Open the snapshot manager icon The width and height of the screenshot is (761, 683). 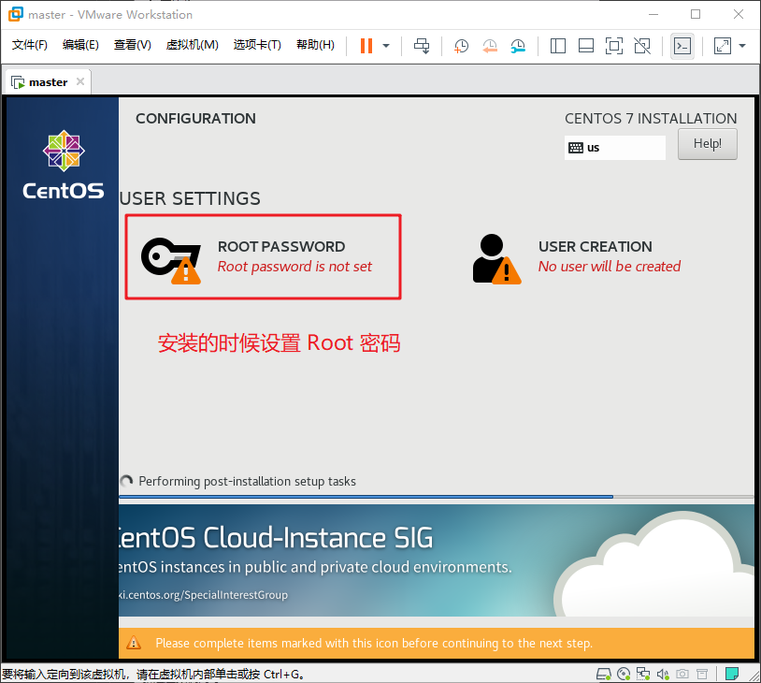pos(518,46)
